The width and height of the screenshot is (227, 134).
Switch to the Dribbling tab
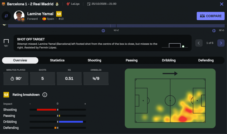pos(169,60)
